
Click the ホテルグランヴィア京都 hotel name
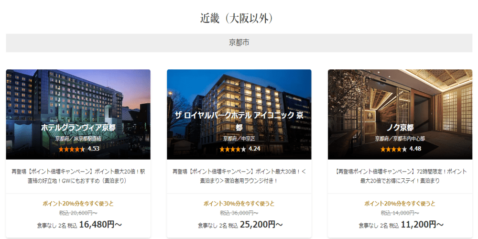(78, 128)
